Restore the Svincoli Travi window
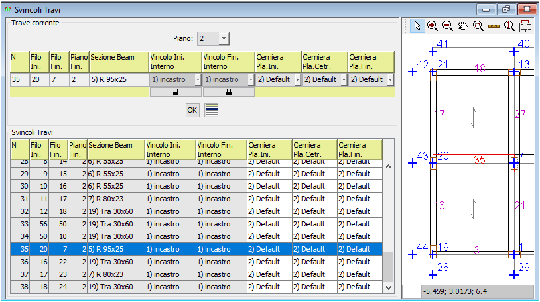Image resolution: width=540 pixels, height=302 pixels. point(506,9)
